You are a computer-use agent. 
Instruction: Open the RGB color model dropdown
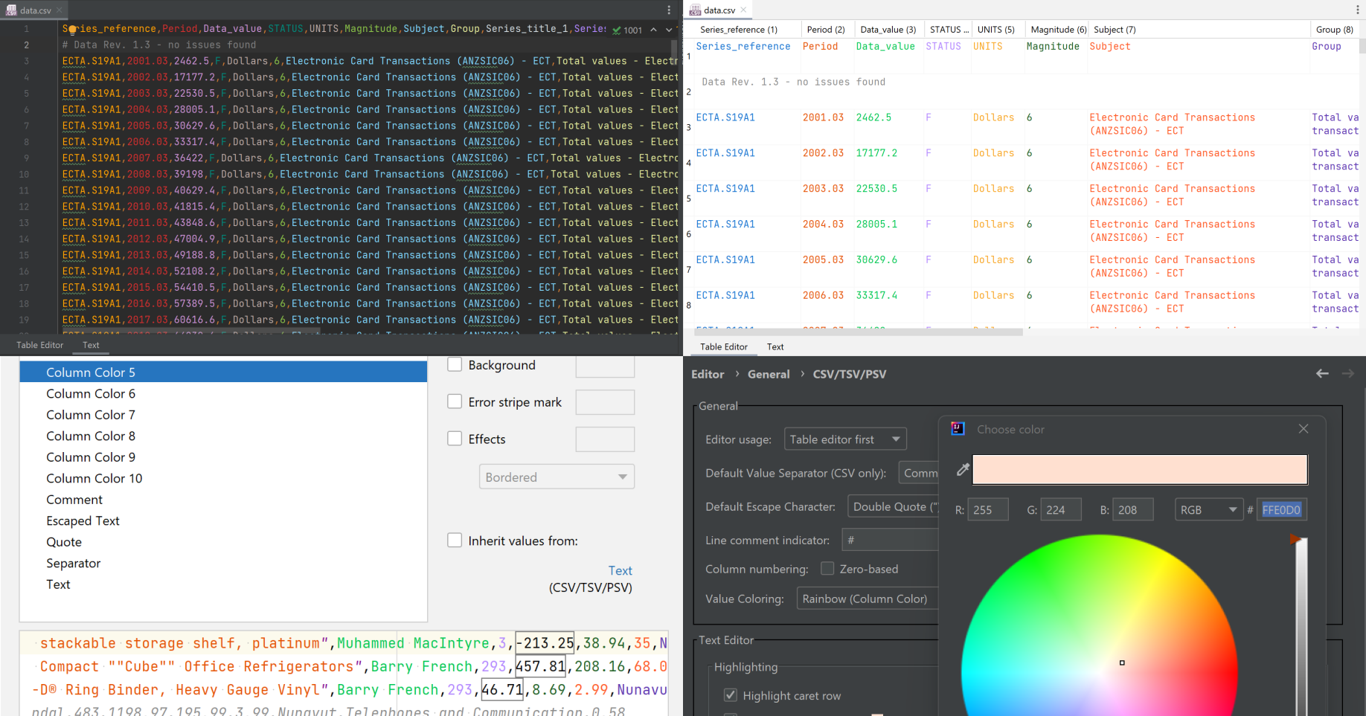pyautogui.click(x=1208, y=510)
